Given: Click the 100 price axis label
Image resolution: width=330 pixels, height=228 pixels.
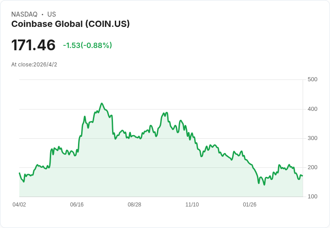Looking at the screenshot, I should click(x=313, y=197).
